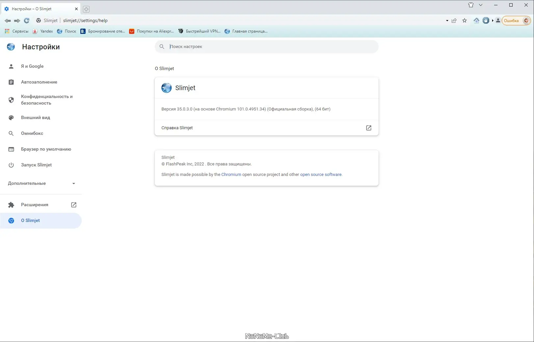Click the Slimjet globe logo in the about card
The image size is (534, 342).
(166, 88)
